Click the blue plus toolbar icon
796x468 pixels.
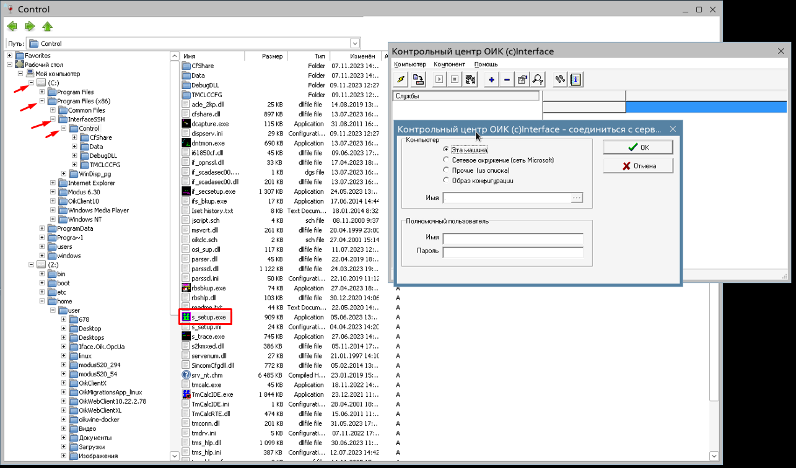pyautogui.click(x=491, y=79)
